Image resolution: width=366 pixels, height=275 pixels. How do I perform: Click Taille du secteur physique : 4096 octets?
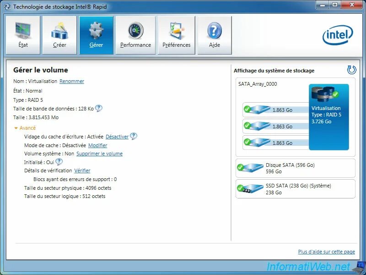coord(68,188)
